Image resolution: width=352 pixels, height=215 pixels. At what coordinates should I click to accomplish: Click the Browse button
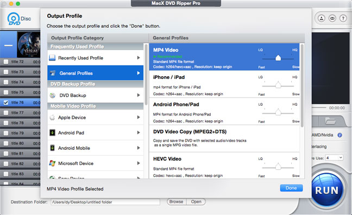click(x=176, y=202)
